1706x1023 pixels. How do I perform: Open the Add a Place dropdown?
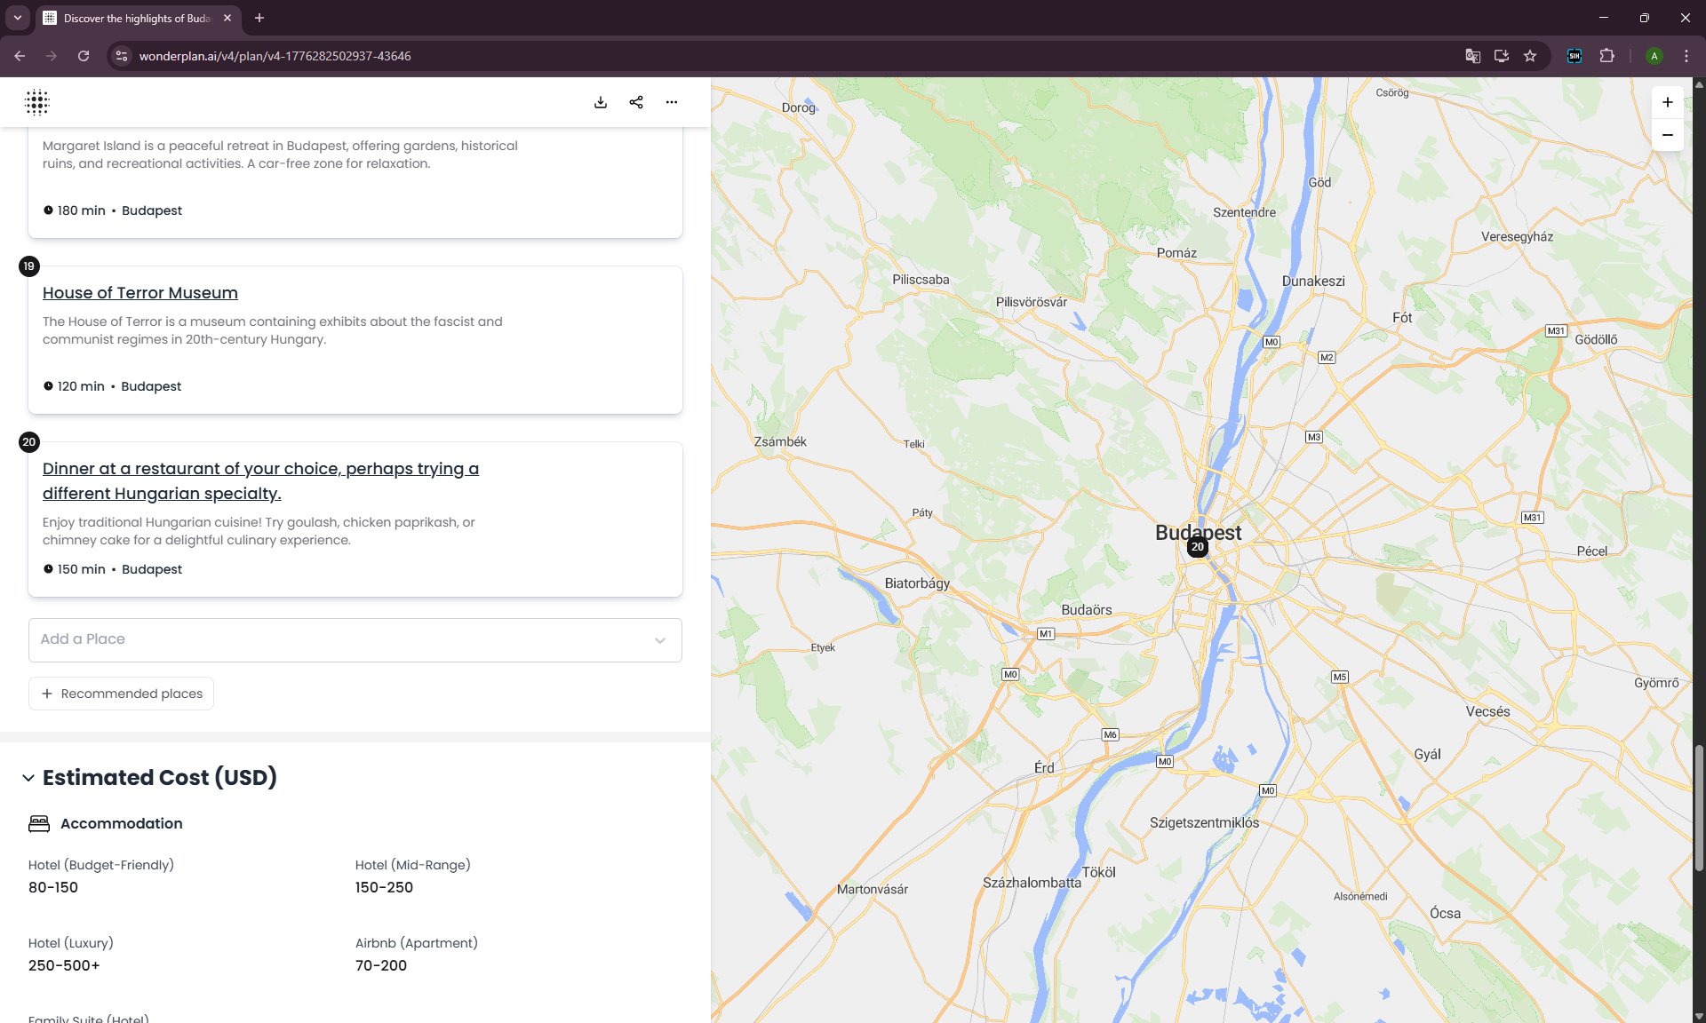(x=355, y=639)
